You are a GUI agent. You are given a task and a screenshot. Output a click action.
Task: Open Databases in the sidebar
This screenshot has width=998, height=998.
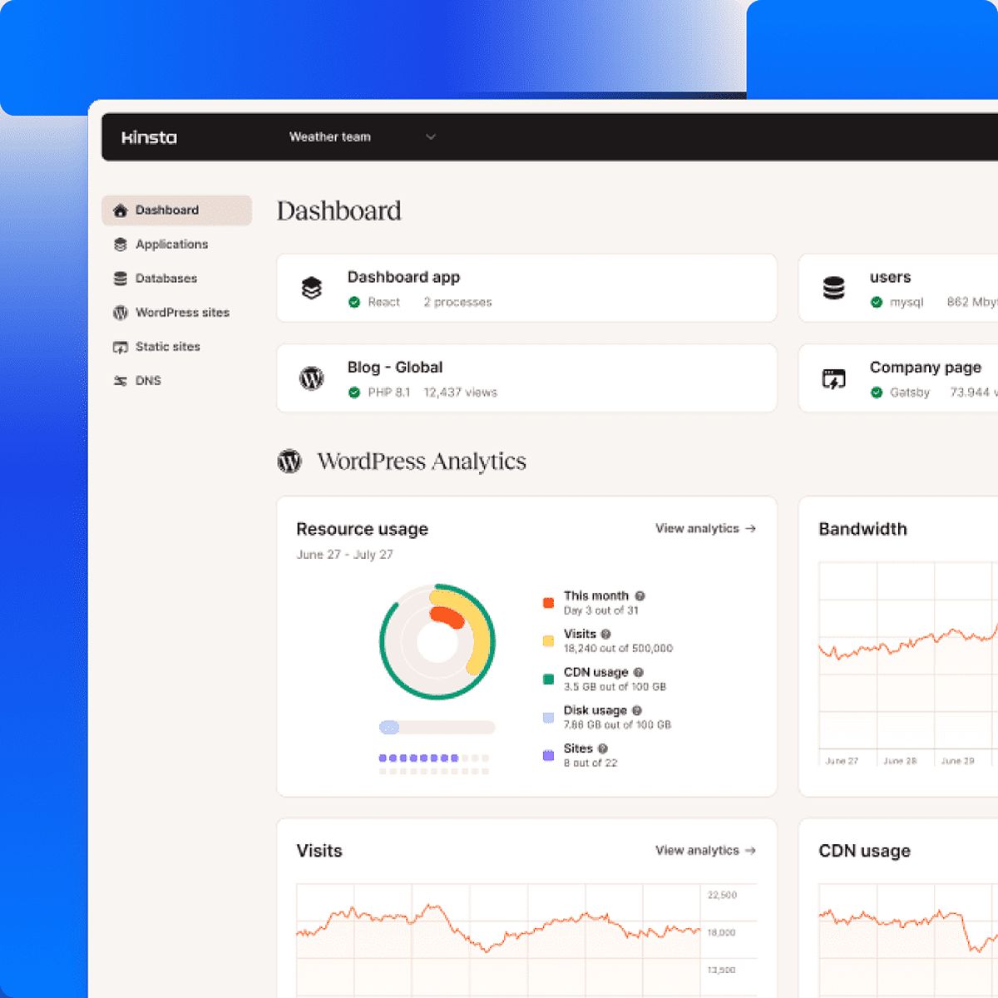166,278
